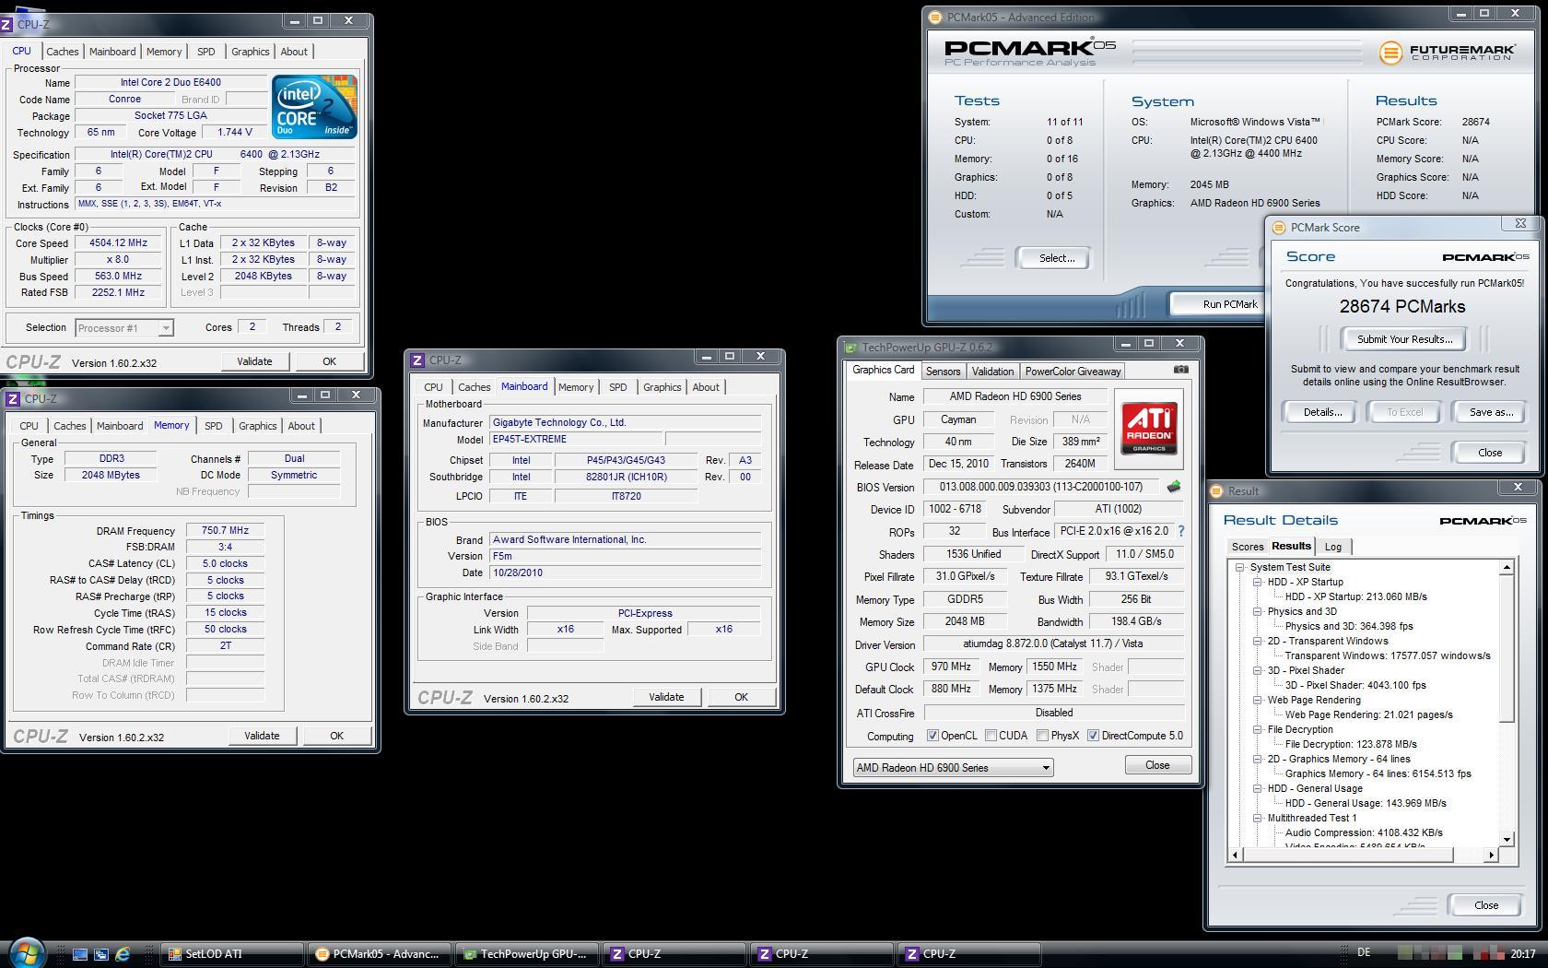Open the Validation tab in GPU-Z
This screenshot has width=1548, height=968.
tap(992, 372)
